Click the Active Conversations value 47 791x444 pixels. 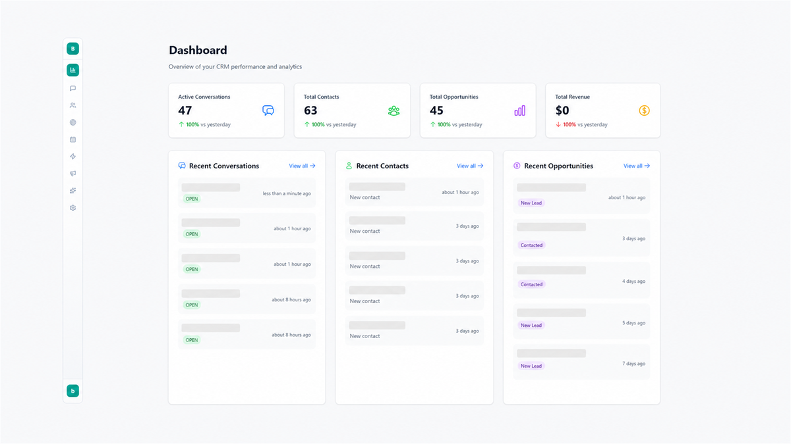[x=185, y=111]
